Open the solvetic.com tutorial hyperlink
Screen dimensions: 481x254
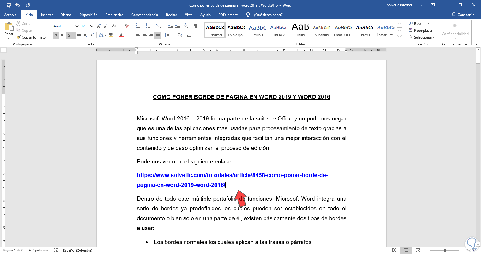[x=232, y=180]
